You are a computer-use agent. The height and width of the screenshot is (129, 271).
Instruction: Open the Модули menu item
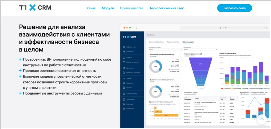108,8
